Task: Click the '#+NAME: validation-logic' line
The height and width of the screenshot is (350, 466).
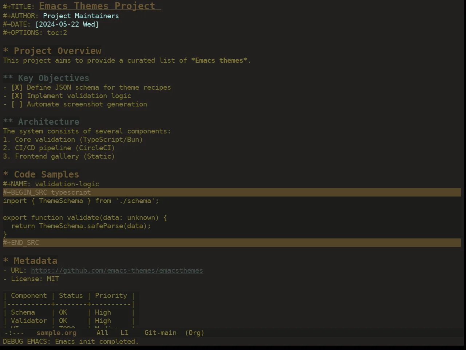Action: pyautogui.click(x=51, y=184)
